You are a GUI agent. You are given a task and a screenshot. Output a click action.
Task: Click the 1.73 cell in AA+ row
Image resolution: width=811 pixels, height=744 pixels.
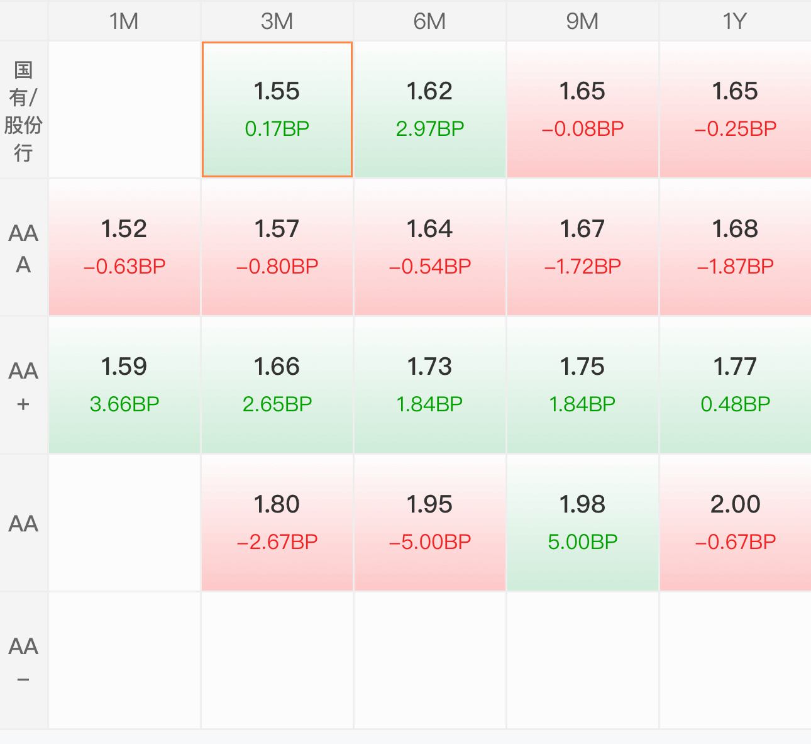pyautogui.click(x=429, y=385)
